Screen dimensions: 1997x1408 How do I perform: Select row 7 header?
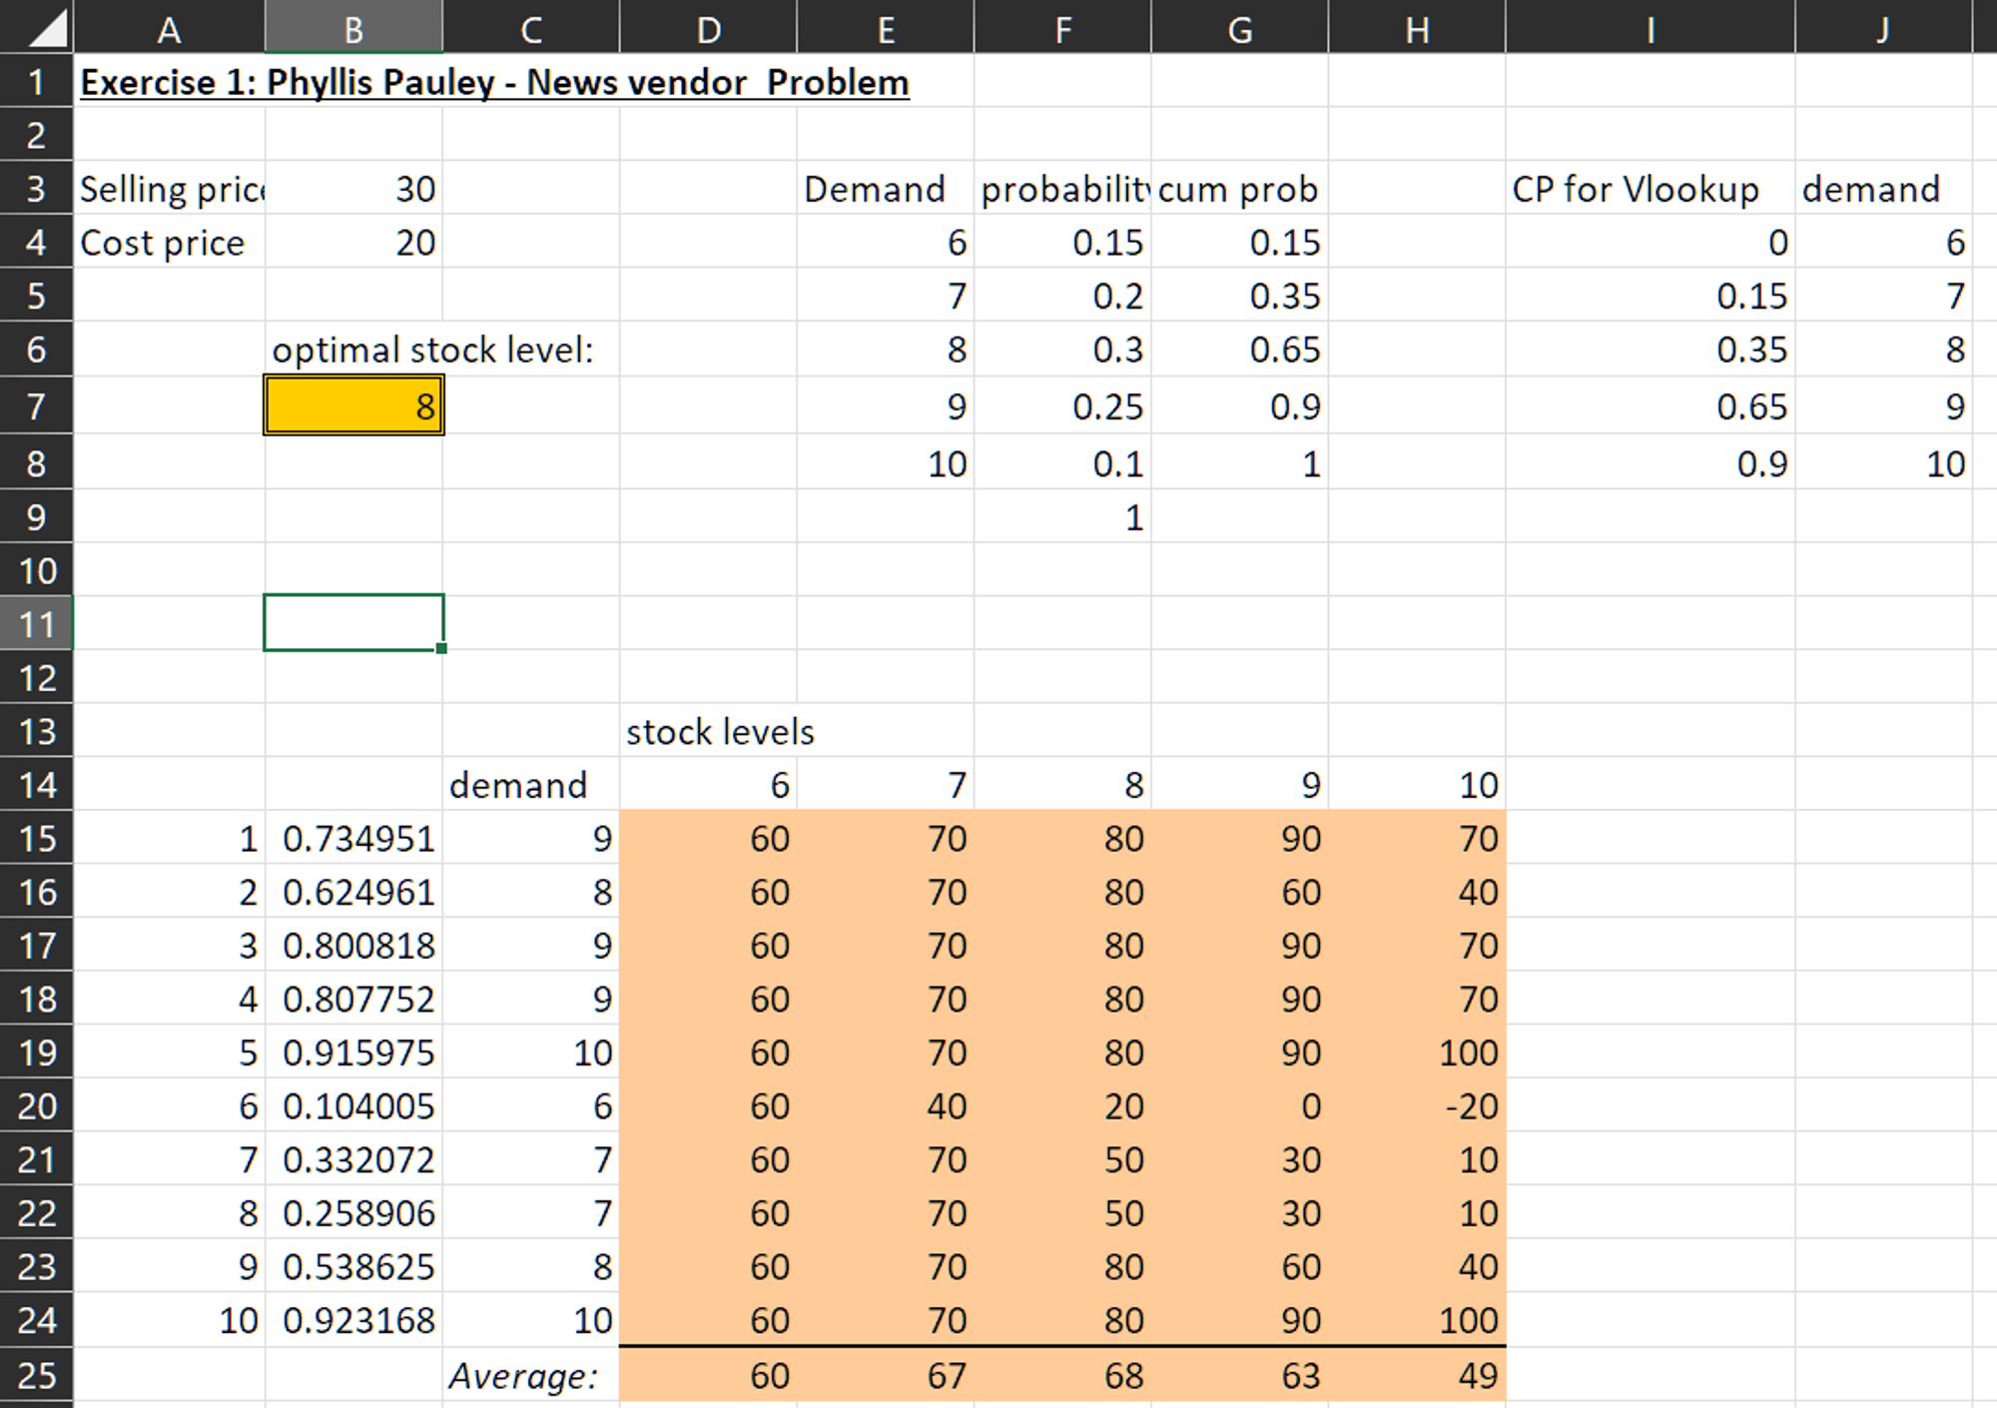pos(36,405)
